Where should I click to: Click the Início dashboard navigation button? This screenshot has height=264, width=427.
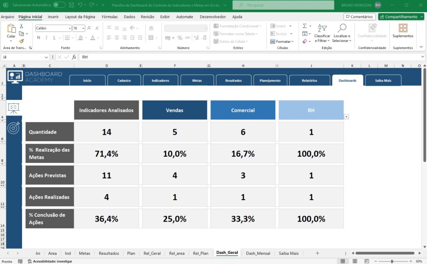pos(87,80)
